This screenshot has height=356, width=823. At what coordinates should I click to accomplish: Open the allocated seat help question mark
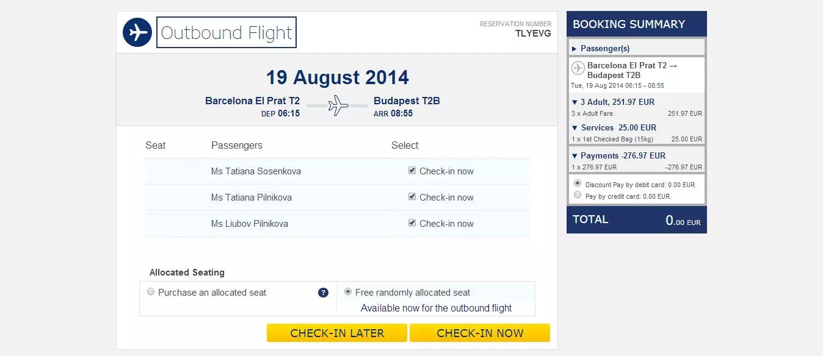tap(324, 293)
